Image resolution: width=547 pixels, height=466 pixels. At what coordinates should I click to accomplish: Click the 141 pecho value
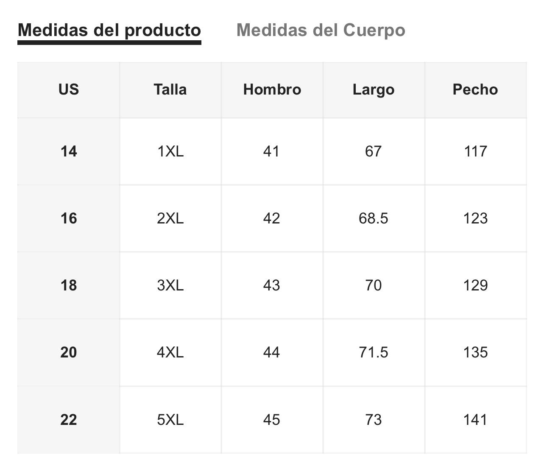click(x=475, y=420)
